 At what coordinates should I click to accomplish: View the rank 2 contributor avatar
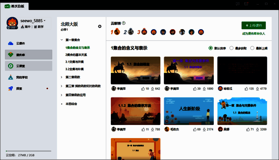[x=131, y=32]
